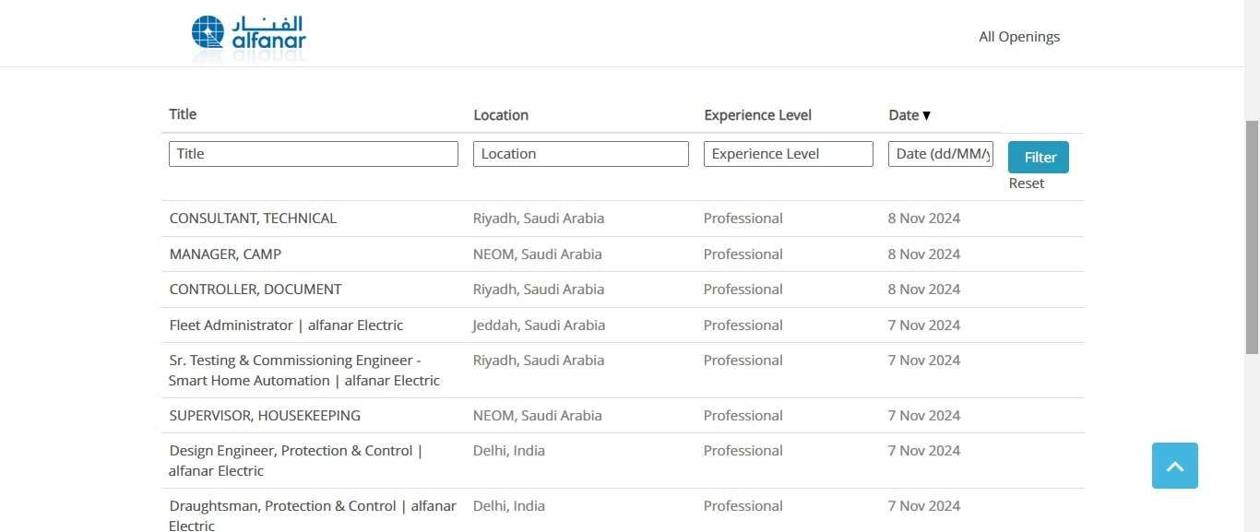Open CONTROLLER, DOCUMENT job posting

point(256,290)
